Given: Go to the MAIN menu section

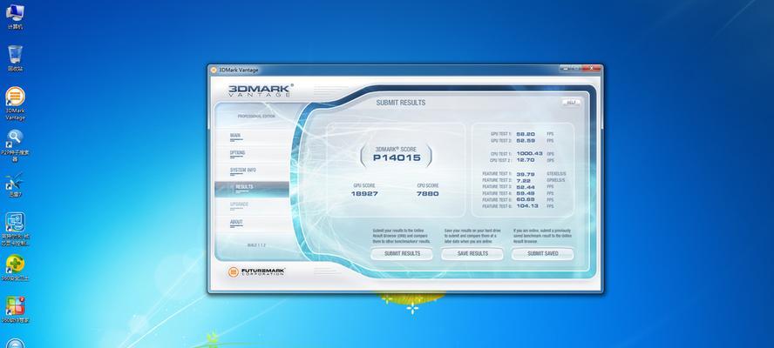Looking at the screenshot, I should (235, 136).
